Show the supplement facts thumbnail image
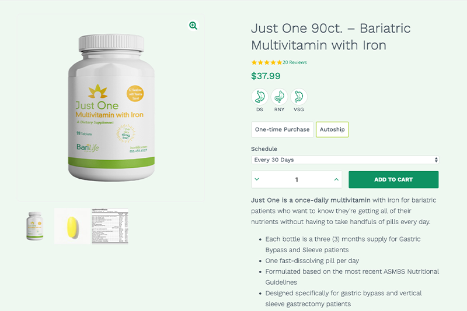Viewport: 467px width, 311px height. (110, 226)
